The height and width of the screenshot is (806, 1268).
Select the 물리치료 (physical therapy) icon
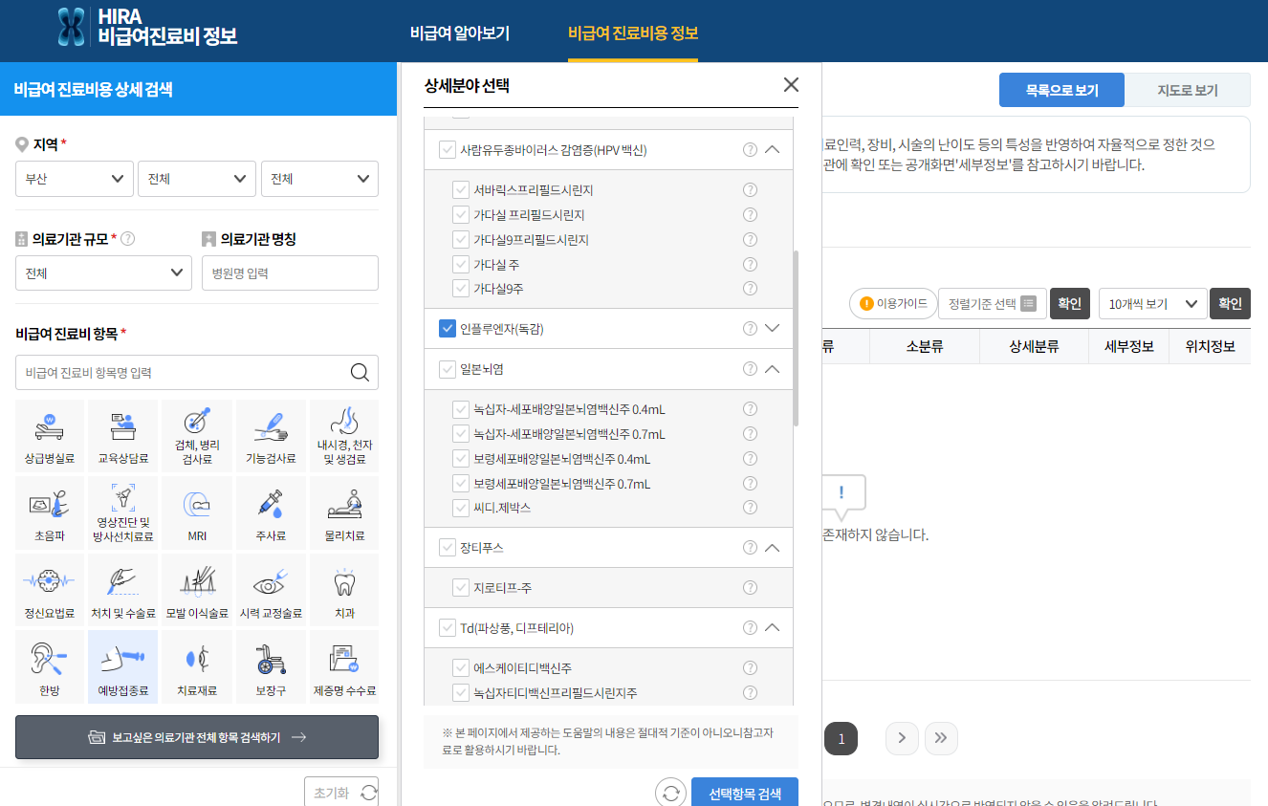(344, 512)
